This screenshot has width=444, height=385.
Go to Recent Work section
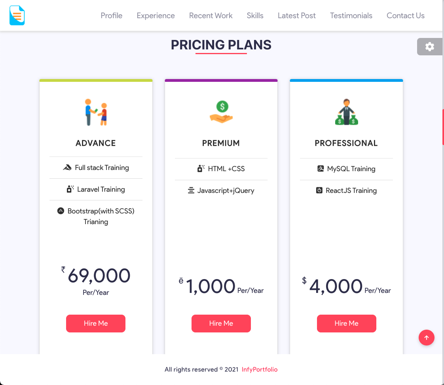tap(211, 15)
